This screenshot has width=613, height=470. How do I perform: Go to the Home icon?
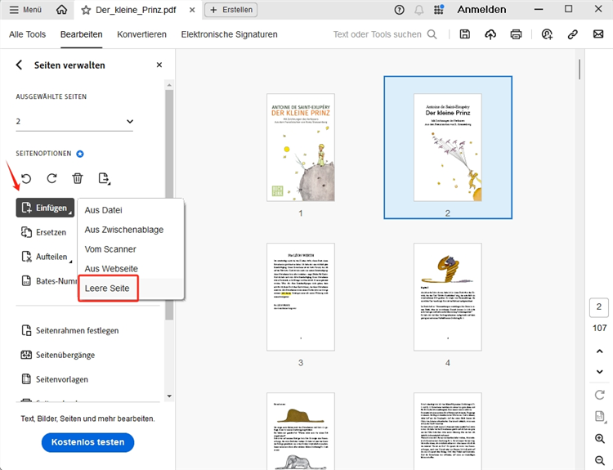click(62, 9)
